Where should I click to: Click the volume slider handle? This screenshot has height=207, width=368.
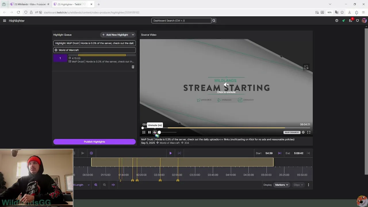pyautogui.click(x=159, y=132)
